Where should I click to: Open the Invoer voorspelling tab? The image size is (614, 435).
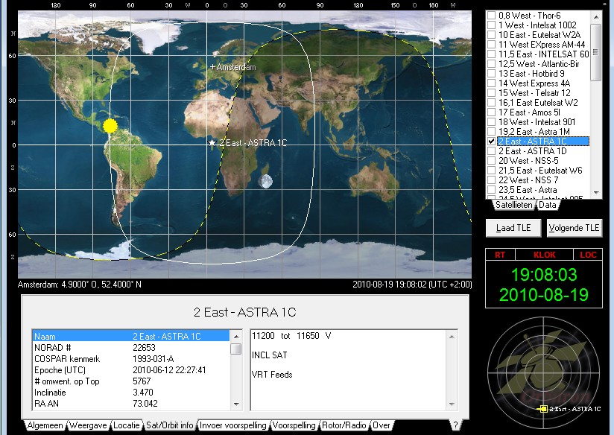pos(233,425)
